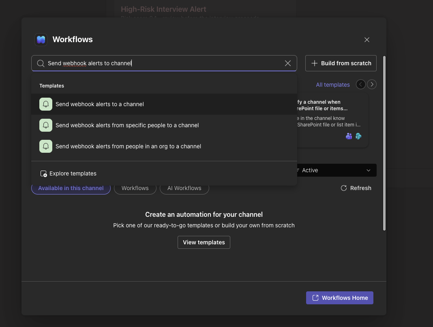Select webhook alerts from people in org

[x=164, y=146]
